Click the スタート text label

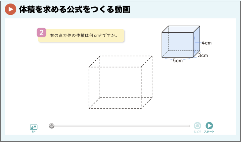point(209,132)
